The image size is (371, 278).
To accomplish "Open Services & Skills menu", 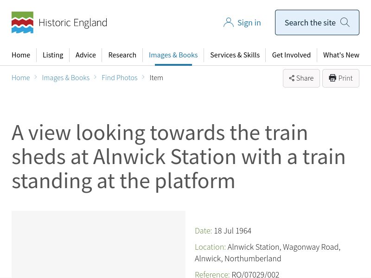I will pyautogui.click(x=235, y=55).
